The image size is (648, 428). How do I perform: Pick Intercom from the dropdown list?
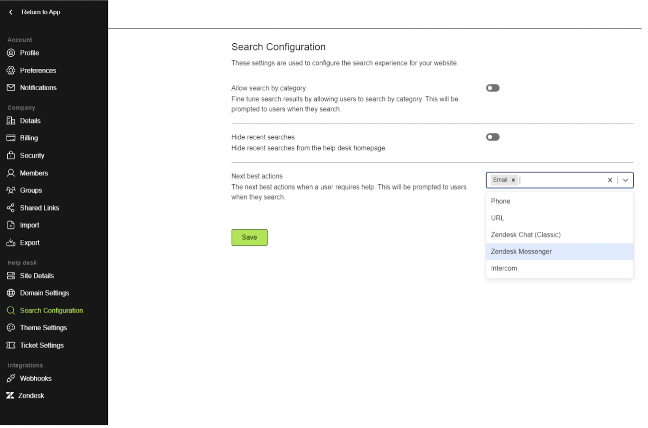(561, 269)
